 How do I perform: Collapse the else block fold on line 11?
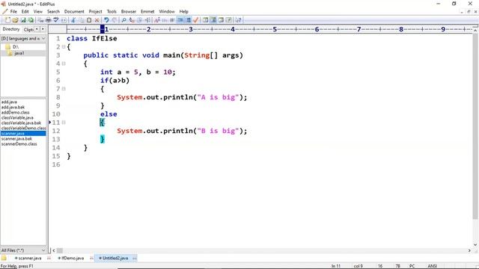(x=64, y=123)
